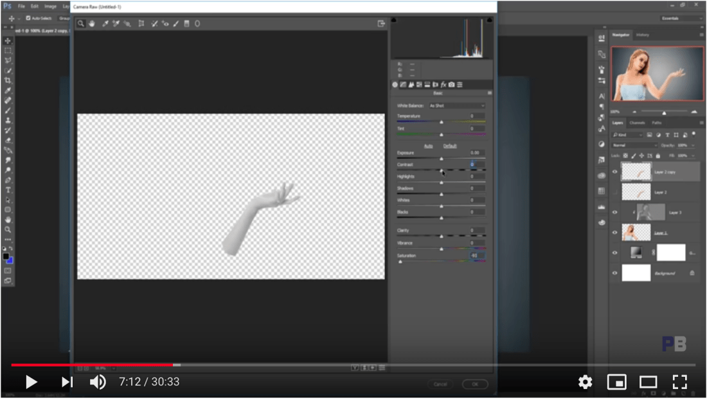The height and width of the screenshot is (400, 707).
Task: Select the White Balance eyedropper tool
Action: click(106, 24)
